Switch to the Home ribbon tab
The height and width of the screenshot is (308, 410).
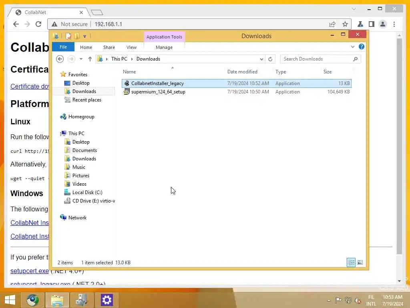[86, 47]
